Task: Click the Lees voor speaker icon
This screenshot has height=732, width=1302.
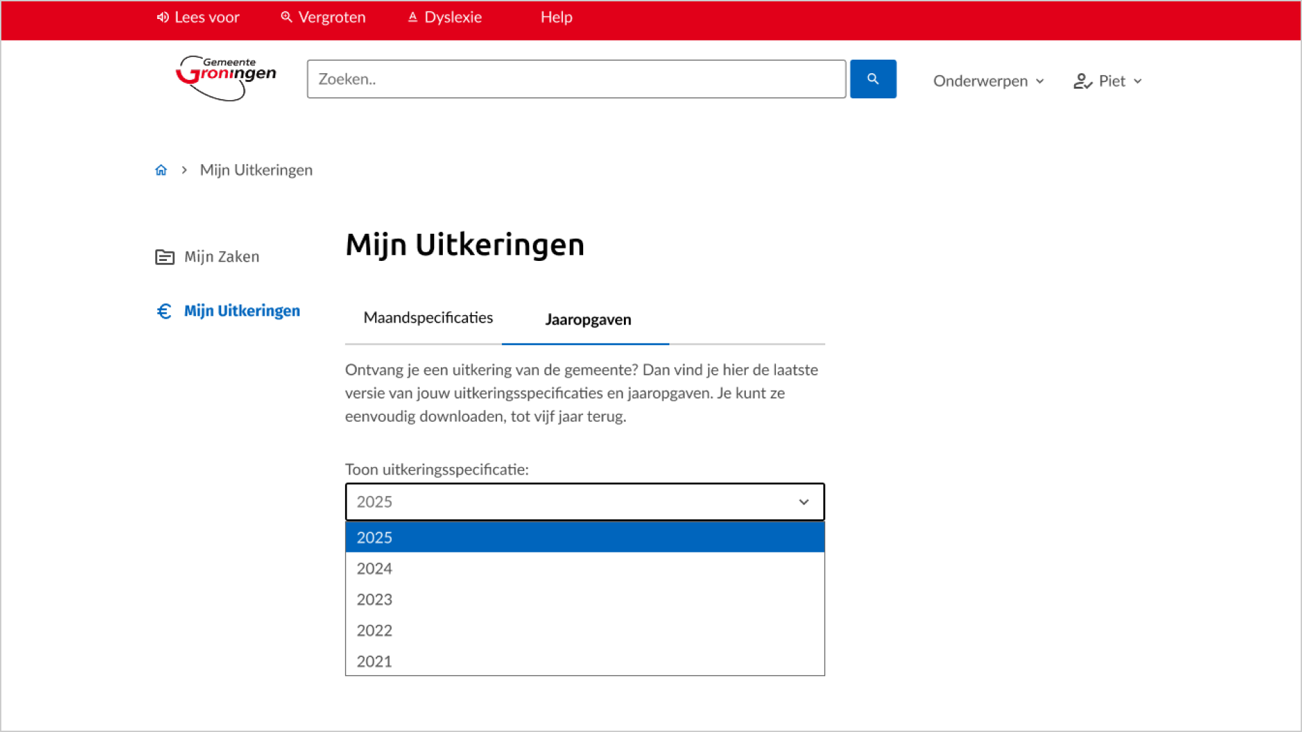Action: coord(163,17)
